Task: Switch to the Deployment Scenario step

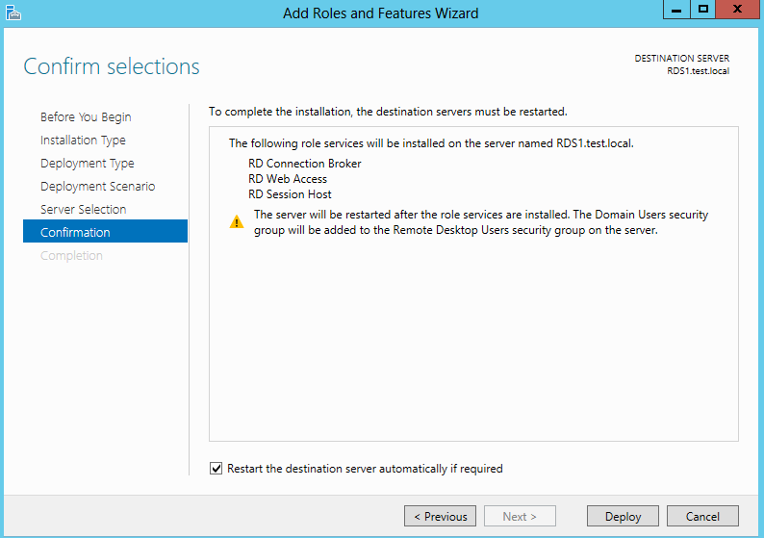Action: 97,186
